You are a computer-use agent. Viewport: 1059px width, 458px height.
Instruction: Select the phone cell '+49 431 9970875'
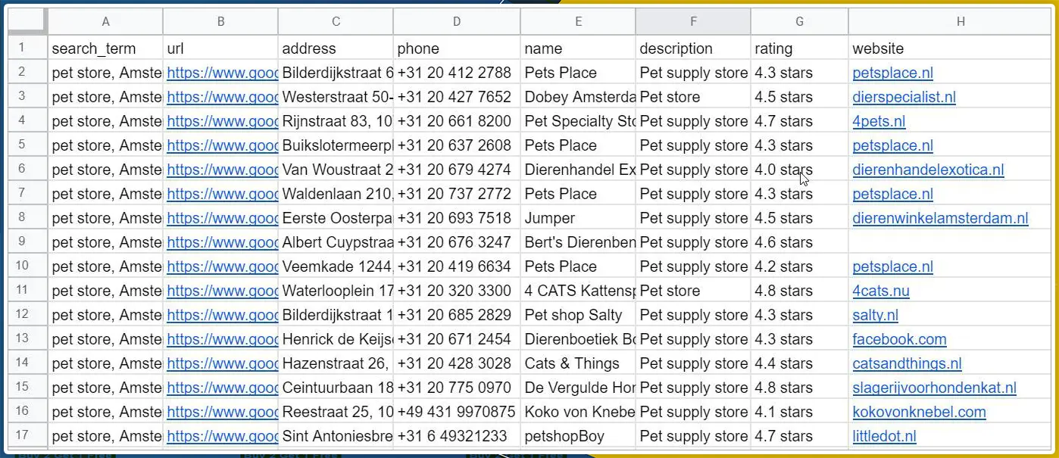point(457,412)
